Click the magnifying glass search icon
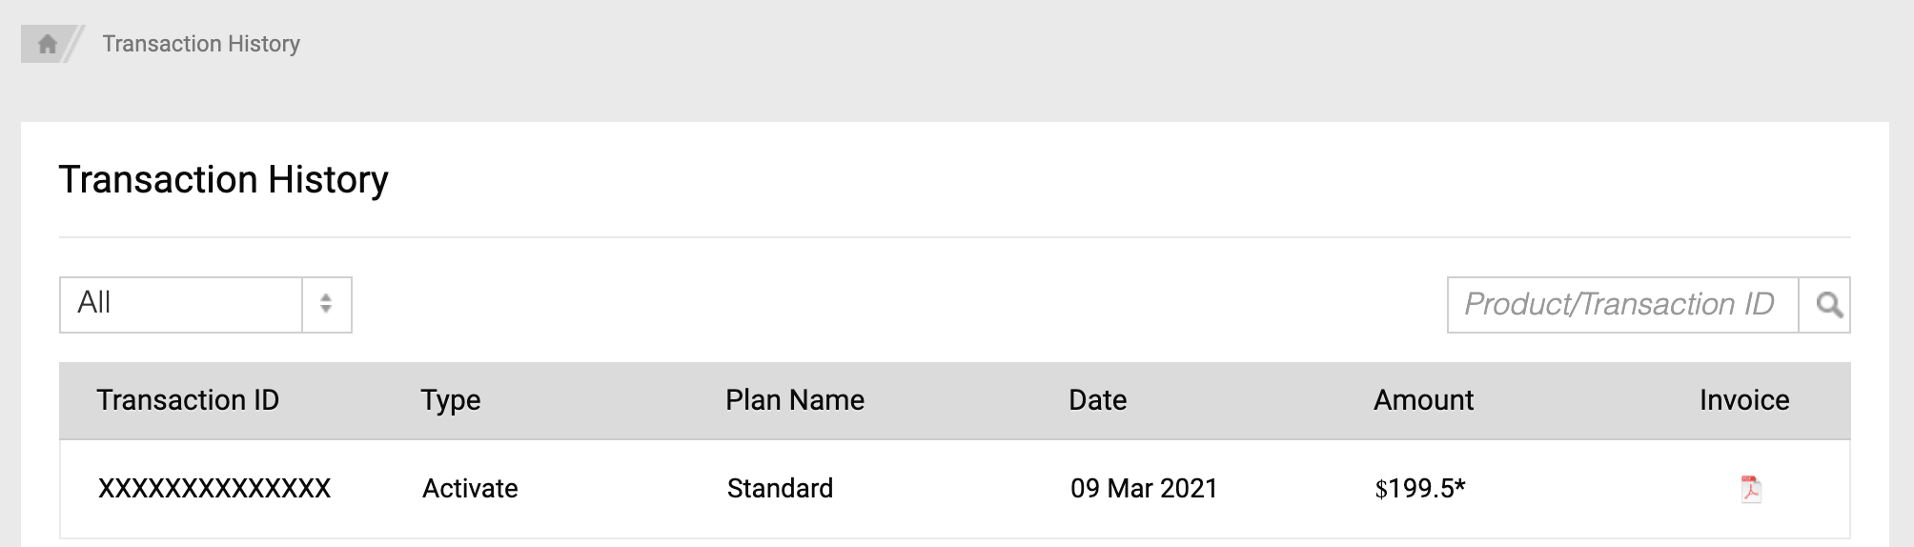This screenshot has height=547, width=1914. [x=1827, y=305]
